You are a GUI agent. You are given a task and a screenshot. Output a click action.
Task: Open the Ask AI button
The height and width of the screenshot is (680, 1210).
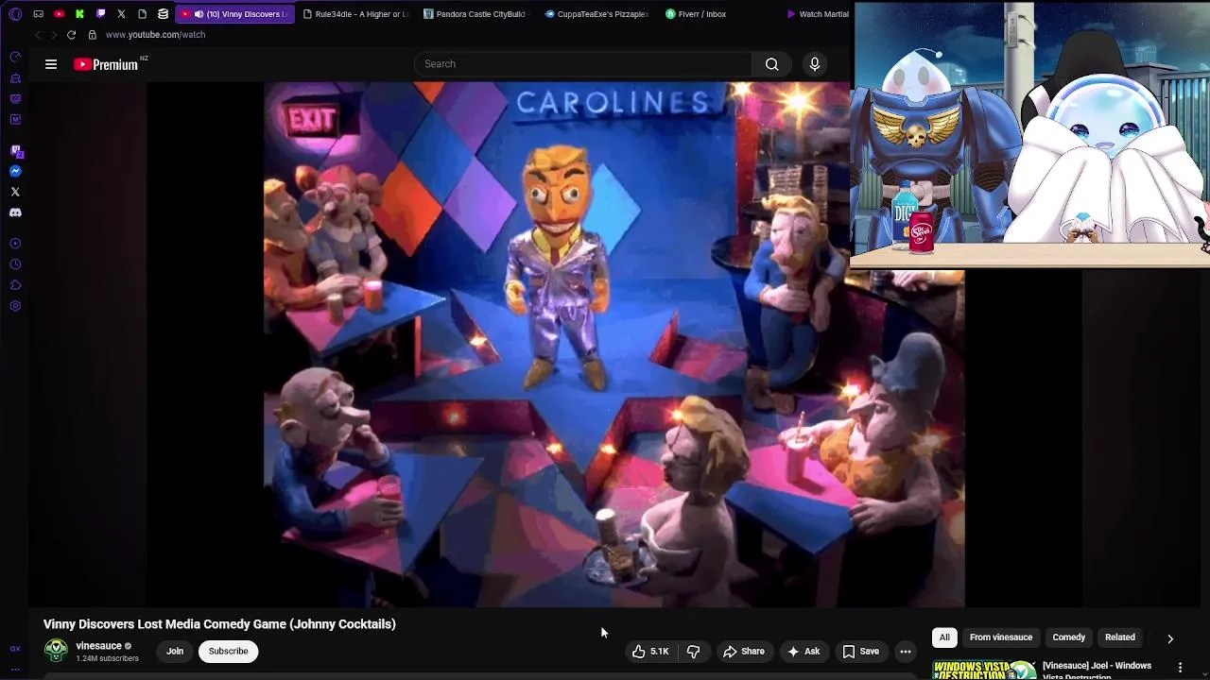tap(804, 651)
